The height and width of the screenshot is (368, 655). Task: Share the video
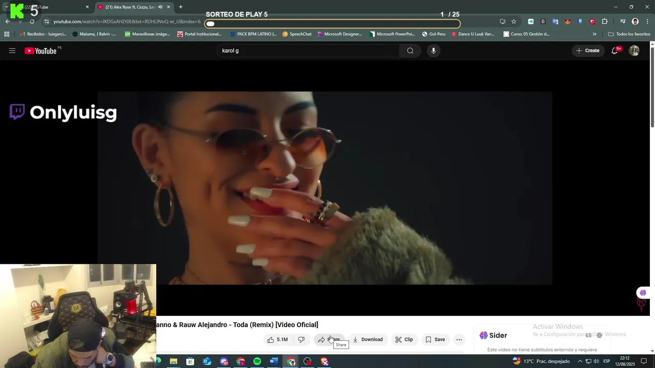click(329, 339)
